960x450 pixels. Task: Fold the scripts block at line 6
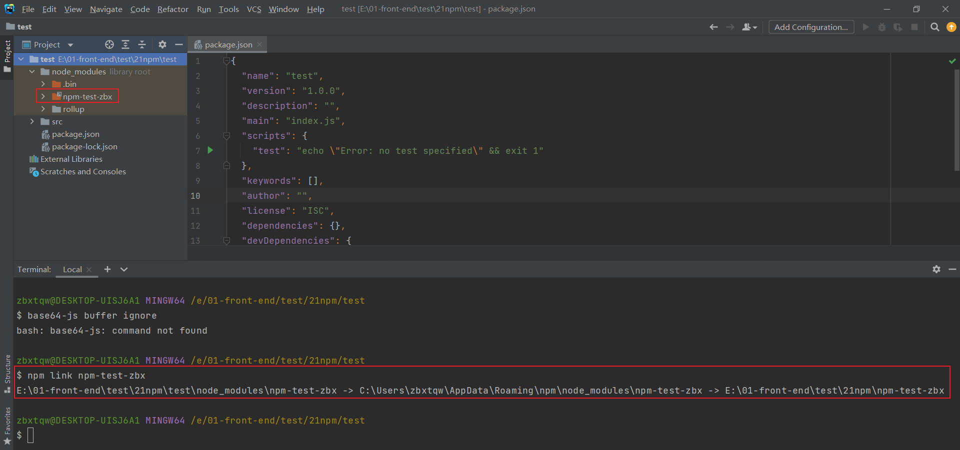tap(226, 135)
